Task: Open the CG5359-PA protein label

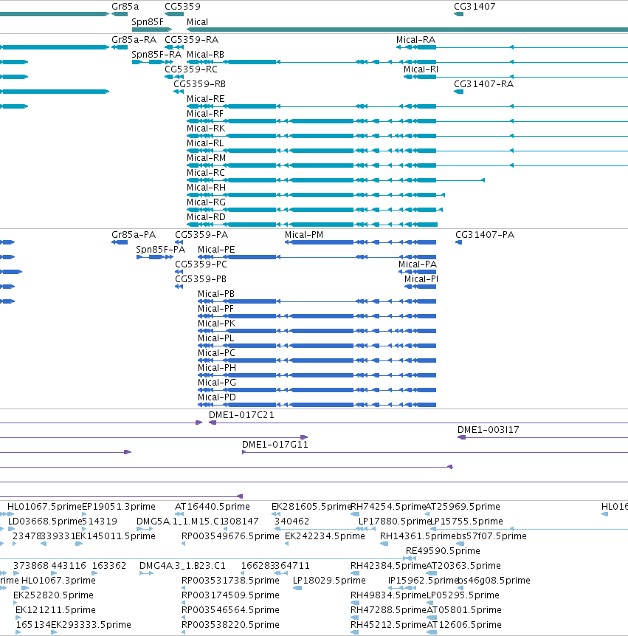Action: (201, 235)
